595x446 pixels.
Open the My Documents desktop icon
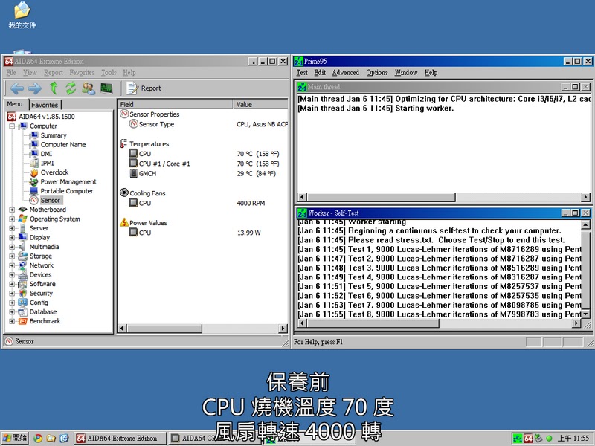click(22, 16)
